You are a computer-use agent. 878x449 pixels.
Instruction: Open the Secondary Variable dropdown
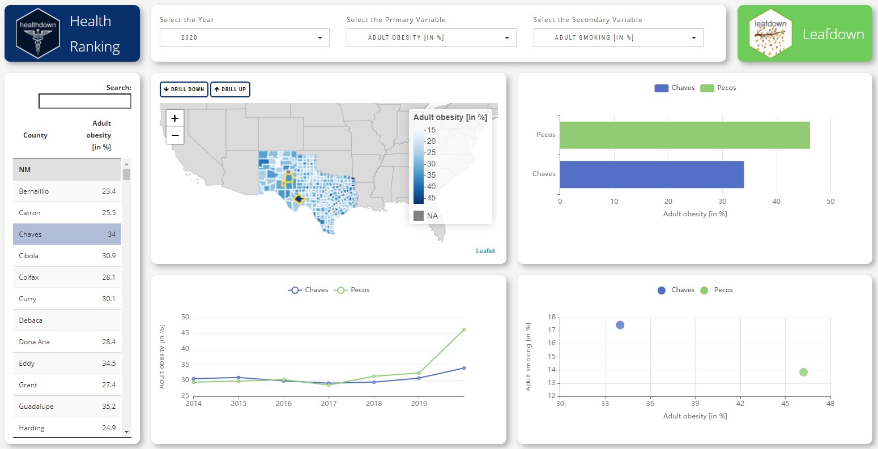[618, 38]
